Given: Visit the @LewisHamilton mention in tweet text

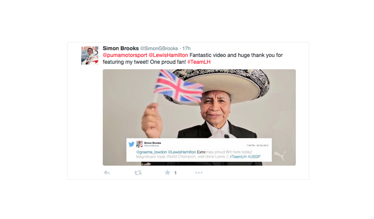Looking at the screenshot, I should click(x=168, y=55).
